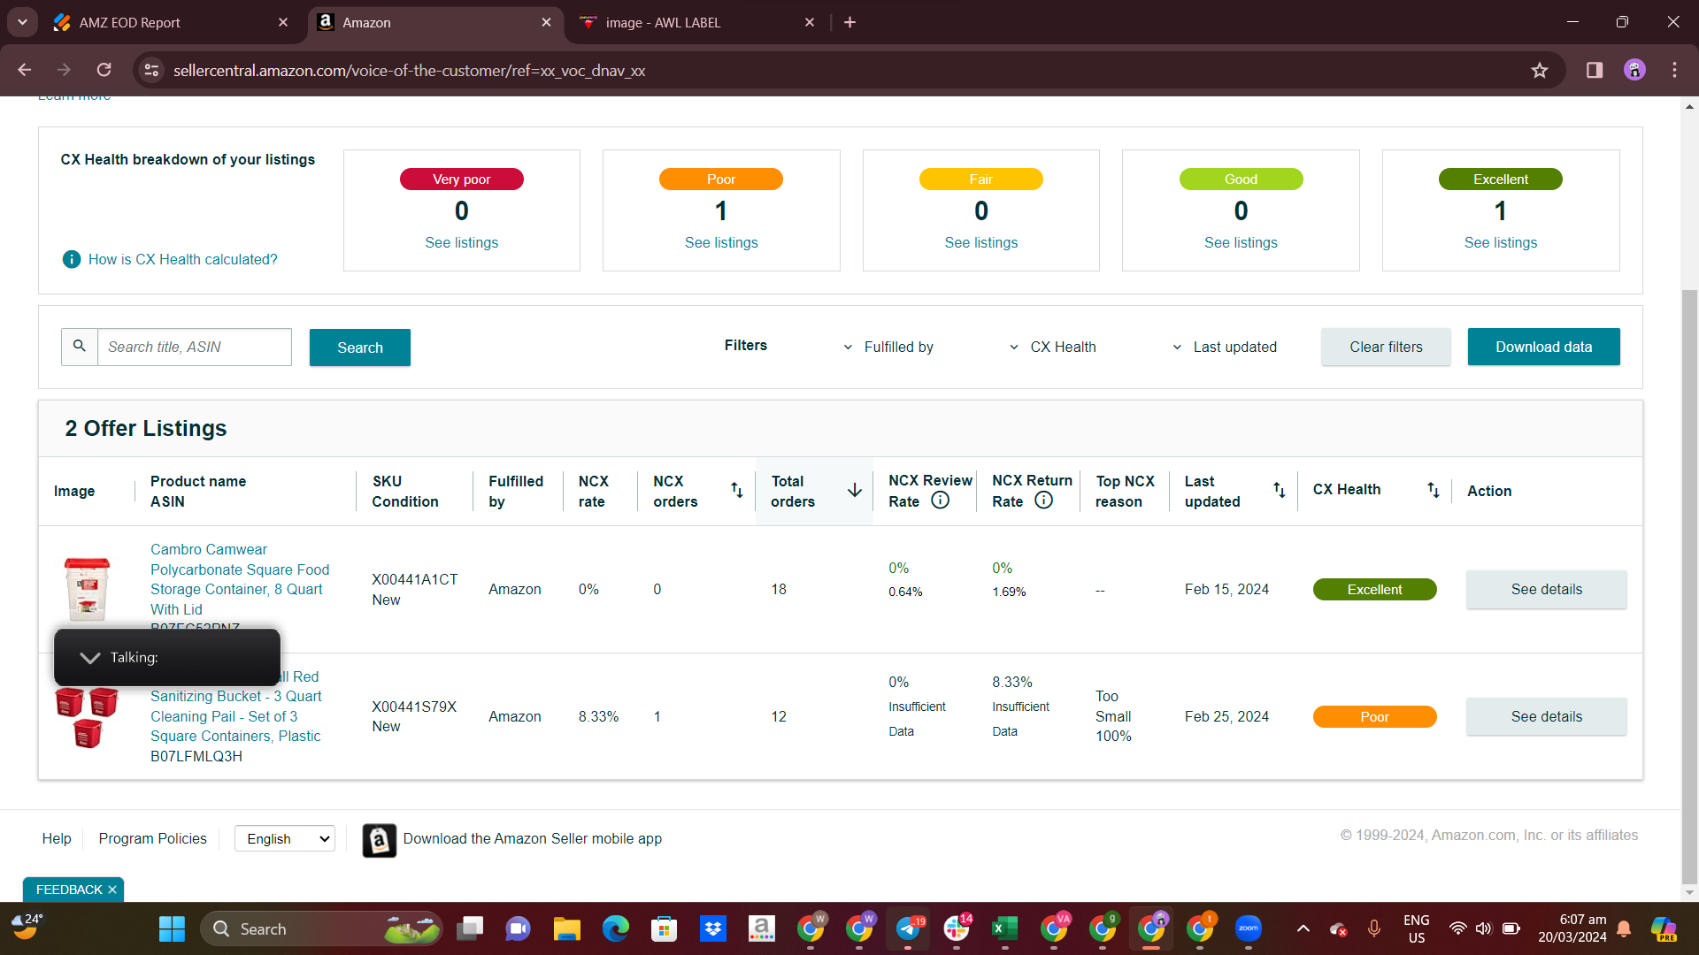
Task: Show hidden system tray icons
Action: click(x=1303, y=929)
